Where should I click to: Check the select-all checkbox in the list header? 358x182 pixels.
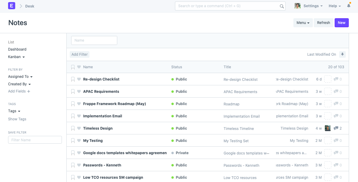[x=73, y=67]
